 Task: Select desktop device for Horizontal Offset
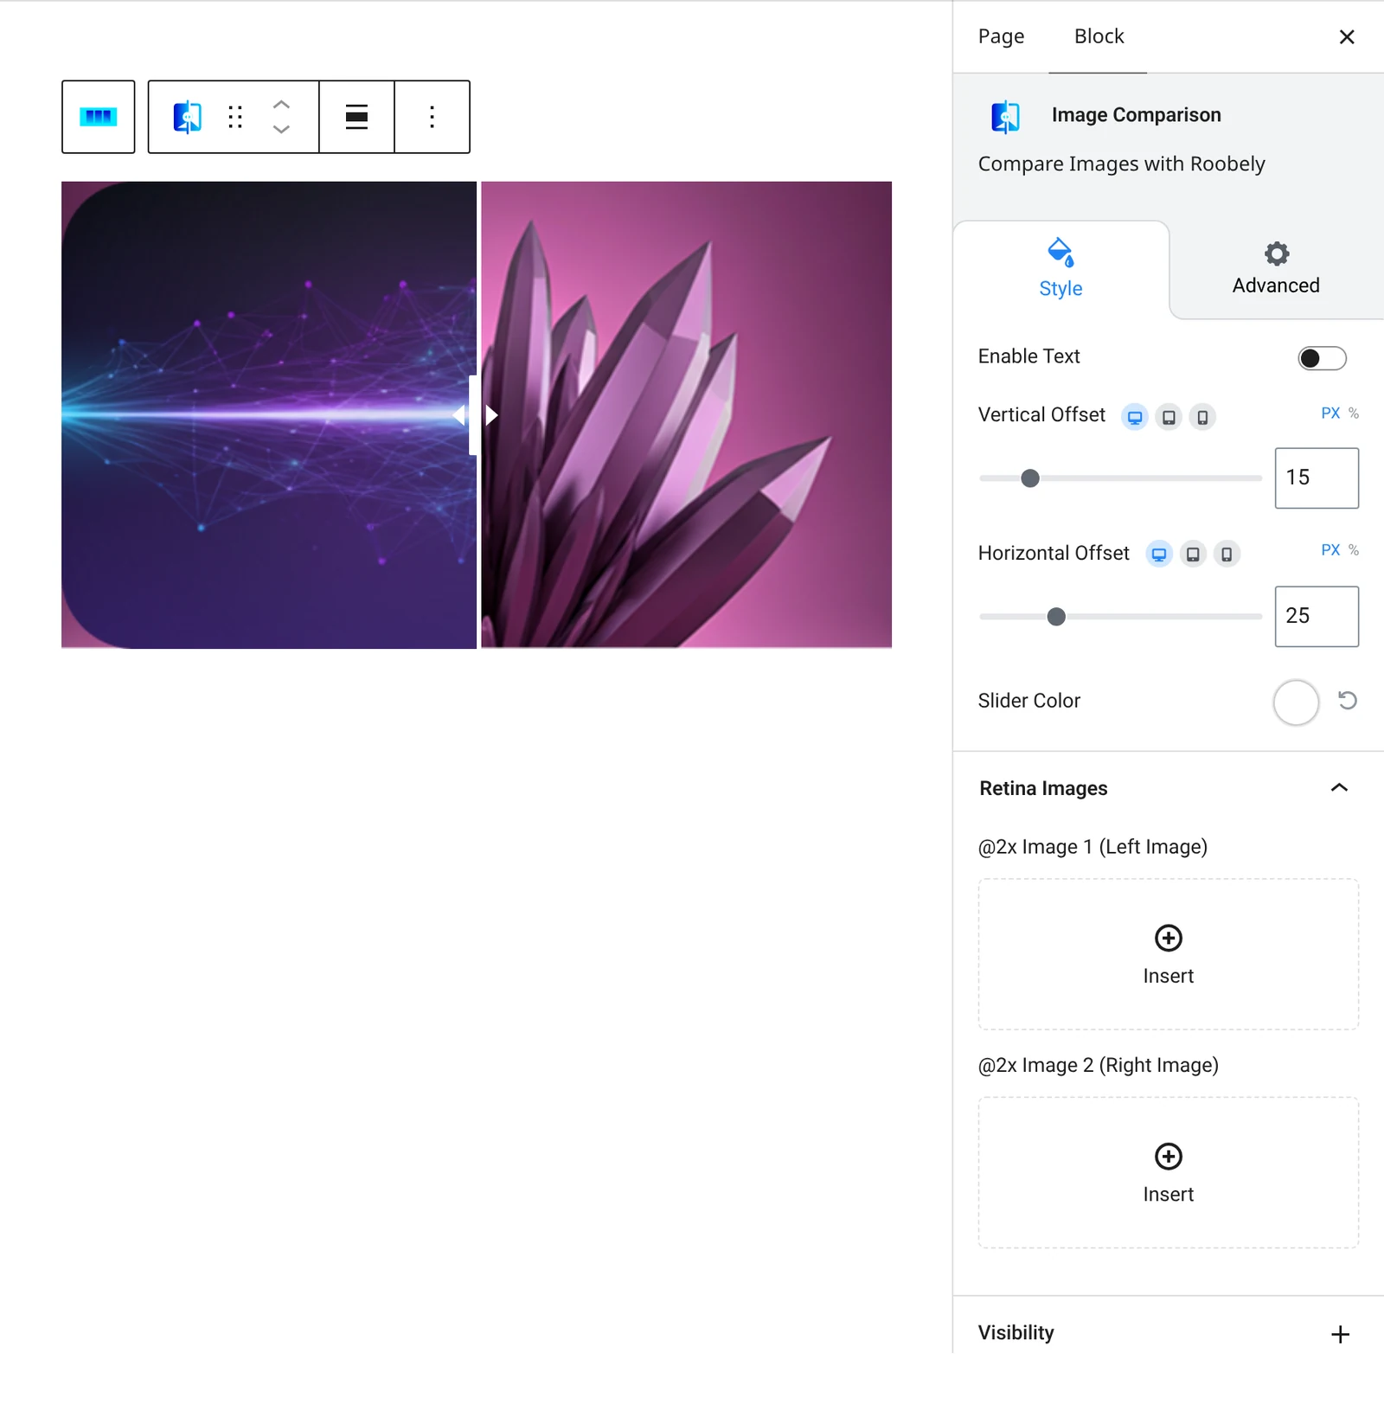point(1159,554)
